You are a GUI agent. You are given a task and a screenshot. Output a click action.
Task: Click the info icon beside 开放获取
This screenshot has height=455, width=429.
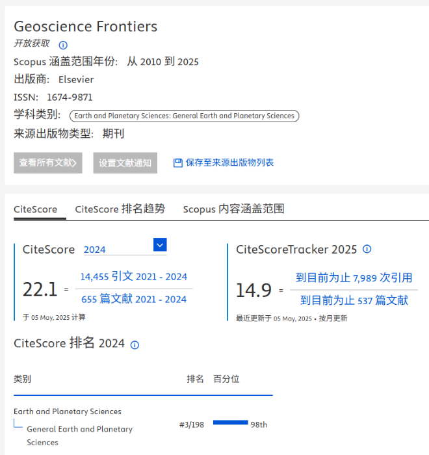pyautogui.click(x=63, y=45)
